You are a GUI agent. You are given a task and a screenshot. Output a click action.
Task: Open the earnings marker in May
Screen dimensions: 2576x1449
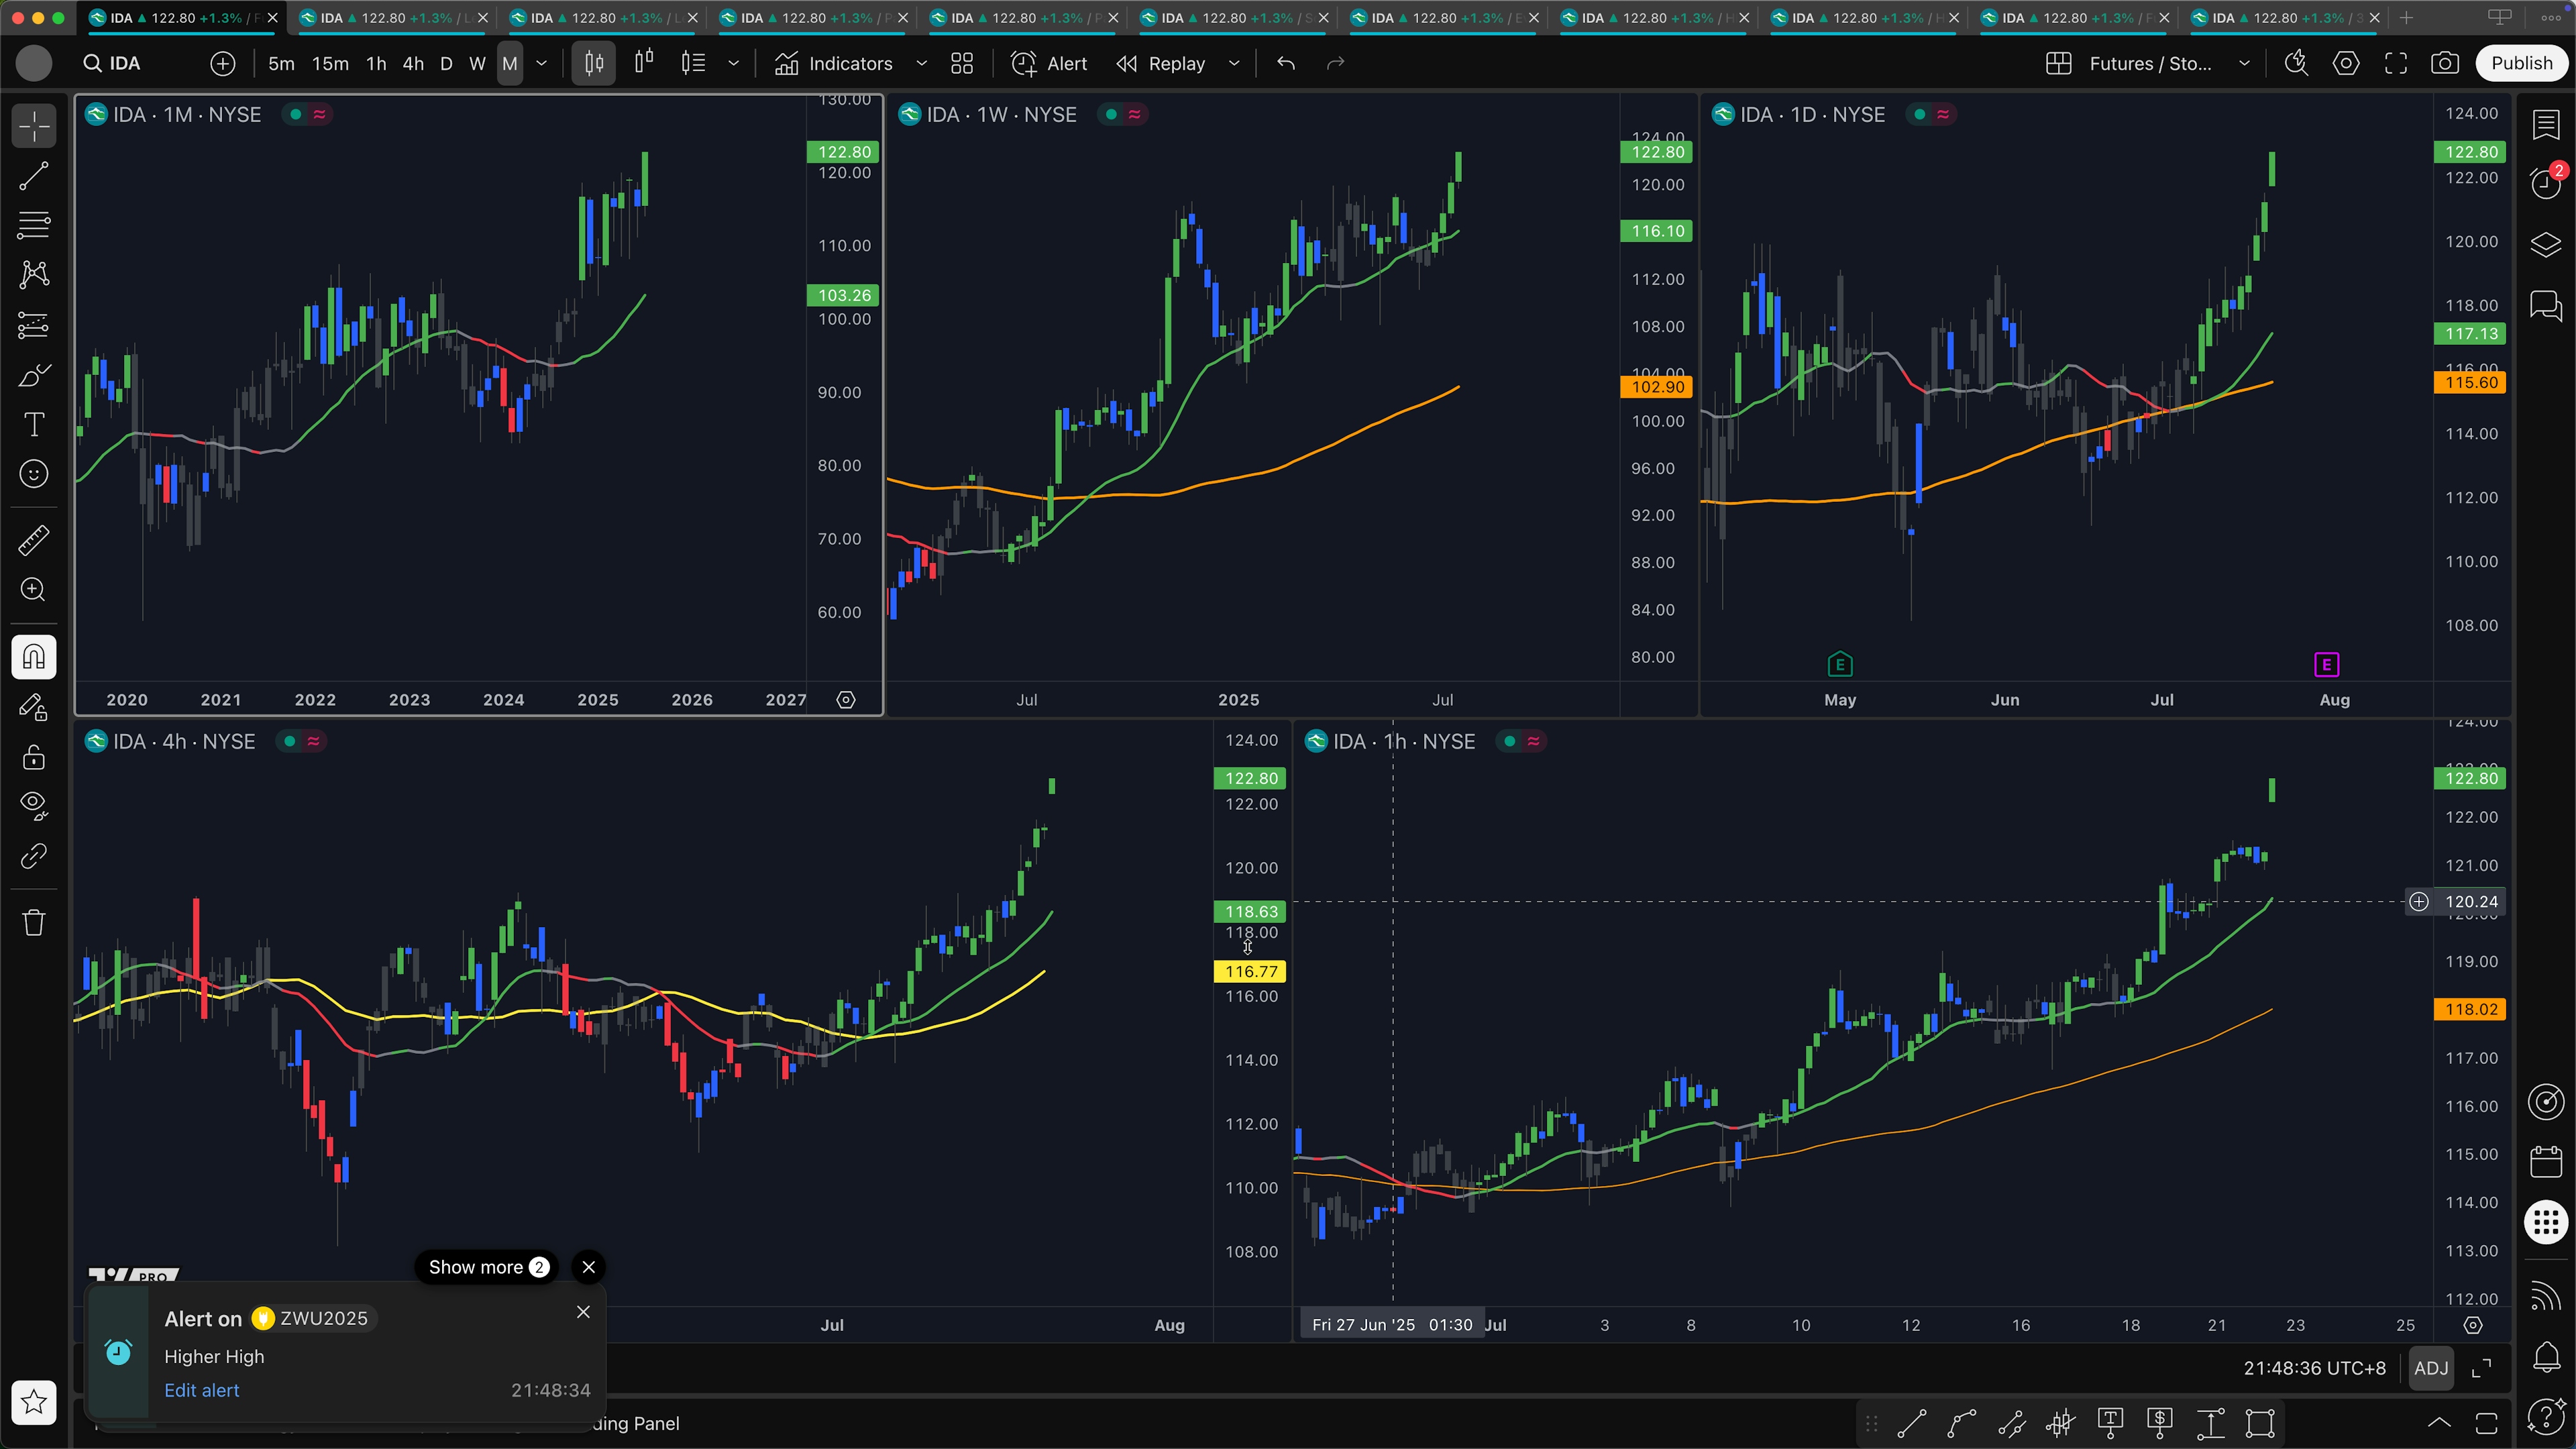1840,664
